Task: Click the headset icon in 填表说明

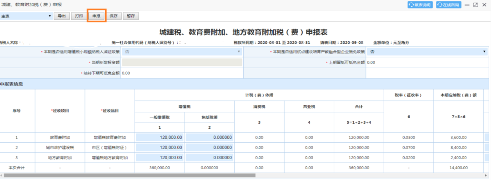Action: coord(411,5)
